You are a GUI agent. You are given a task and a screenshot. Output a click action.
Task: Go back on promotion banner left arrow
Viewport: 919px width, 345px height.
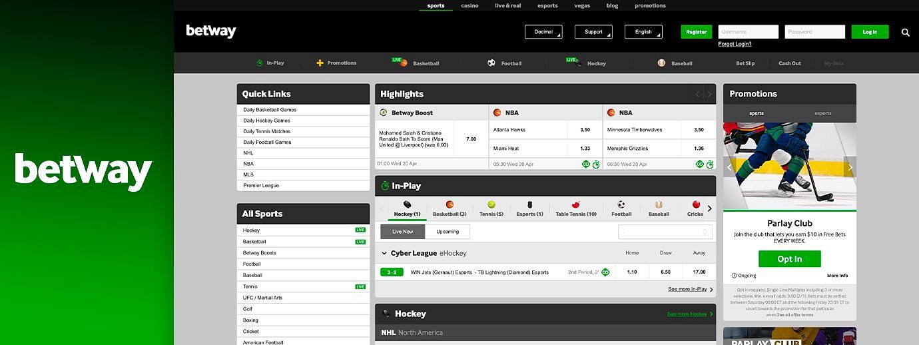[x=729, y=167]
